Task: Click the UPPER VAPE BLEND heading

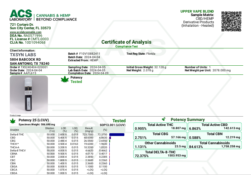Action: pyautogui.click(x=197, y=11)
